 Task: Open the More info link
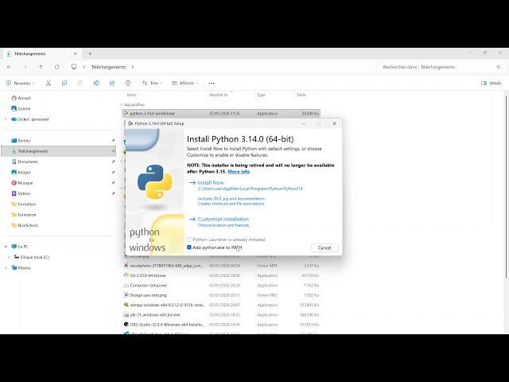[239, 172]
